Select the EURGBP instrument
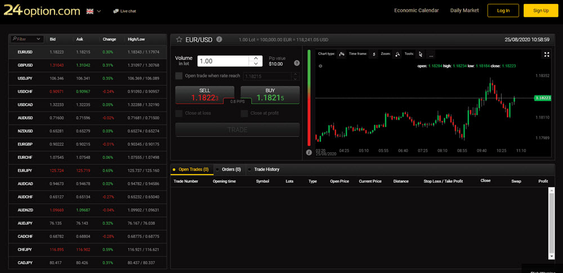 tap(88, 144)
